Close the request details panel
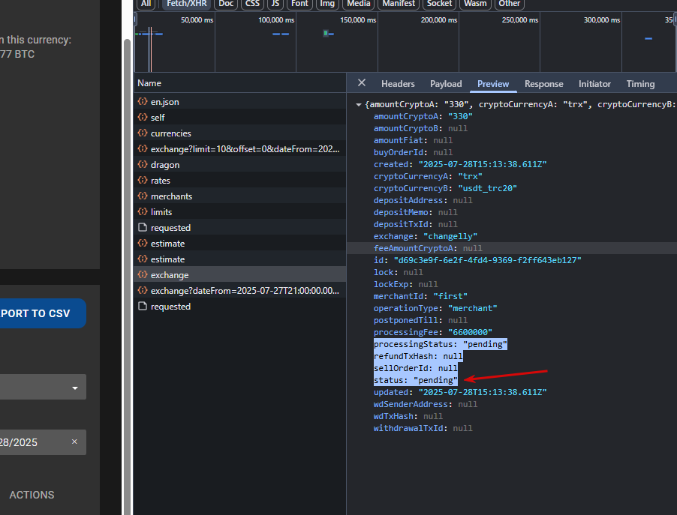The width and height of the screenshot is (677, 515). [361, 82]
